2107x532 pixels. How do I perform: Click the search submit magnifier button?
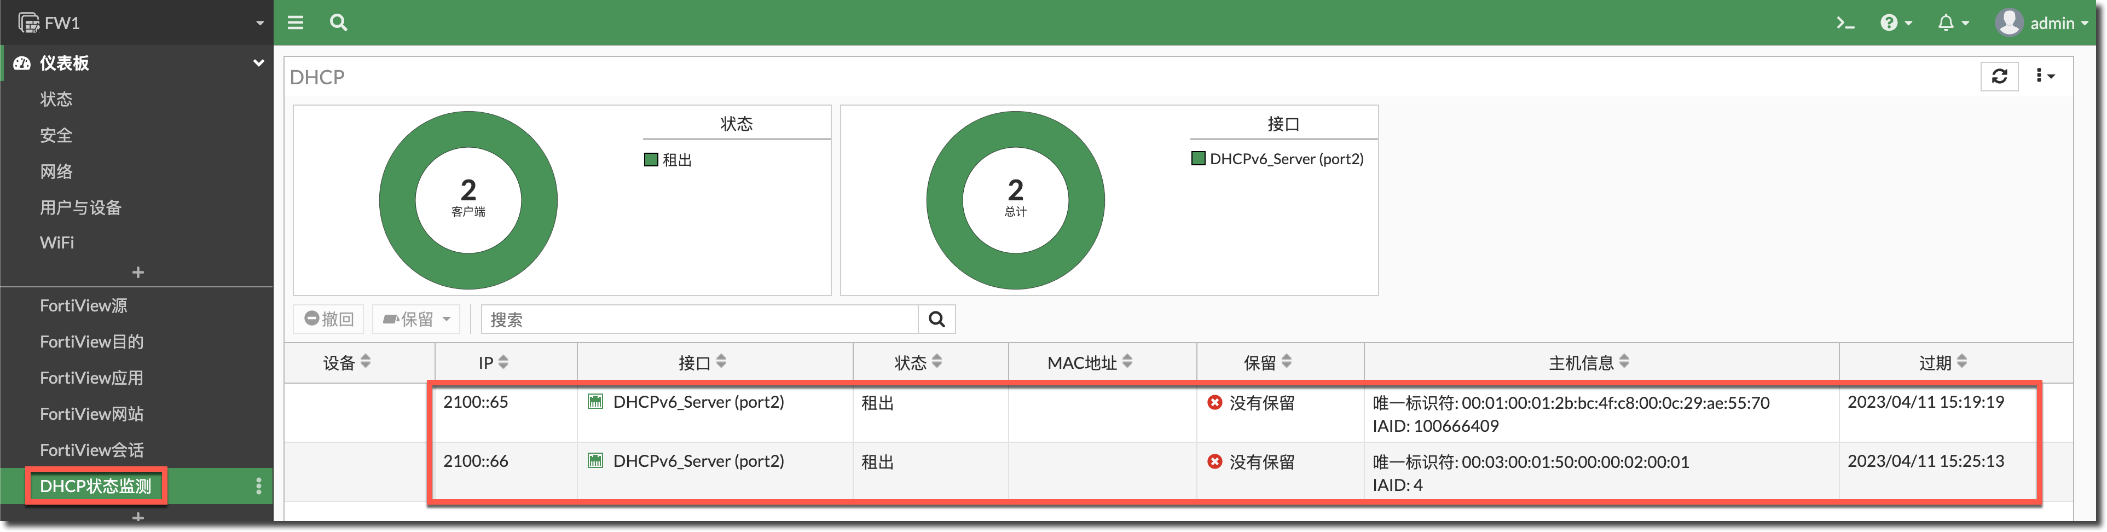[936, 319]
